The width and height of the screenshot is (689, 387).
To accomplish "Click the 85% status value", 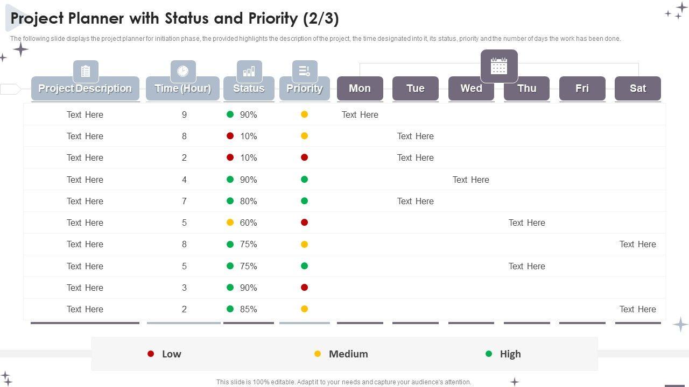I will tap(249, 309).
